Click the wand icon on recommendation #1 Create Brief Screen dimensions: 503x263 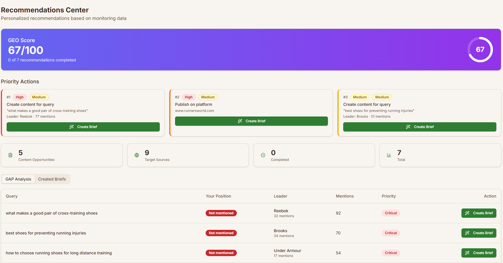(x=72, y=127)
